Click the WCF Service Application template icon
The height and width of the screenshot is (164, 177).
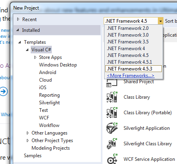[112, 159]
